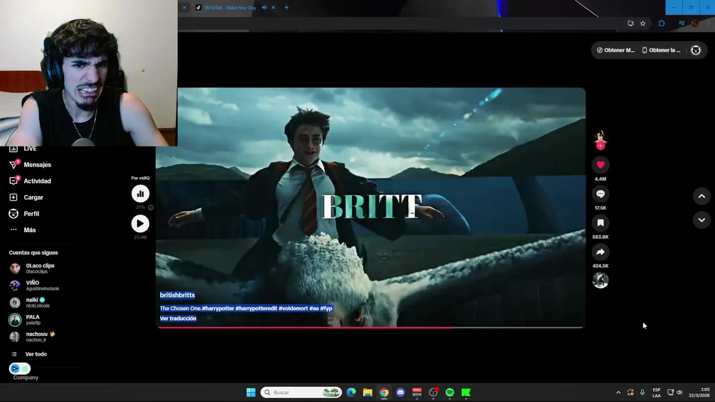Click the taskbar Buscar search box
The image size is (715, 402).
point(302,393)
